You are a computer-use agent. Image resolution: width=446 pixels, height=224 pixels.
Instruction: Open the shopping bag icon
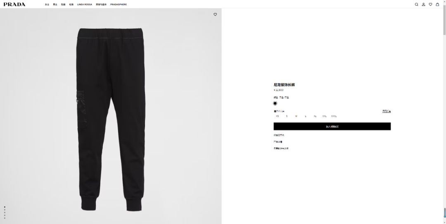(437, 4)
